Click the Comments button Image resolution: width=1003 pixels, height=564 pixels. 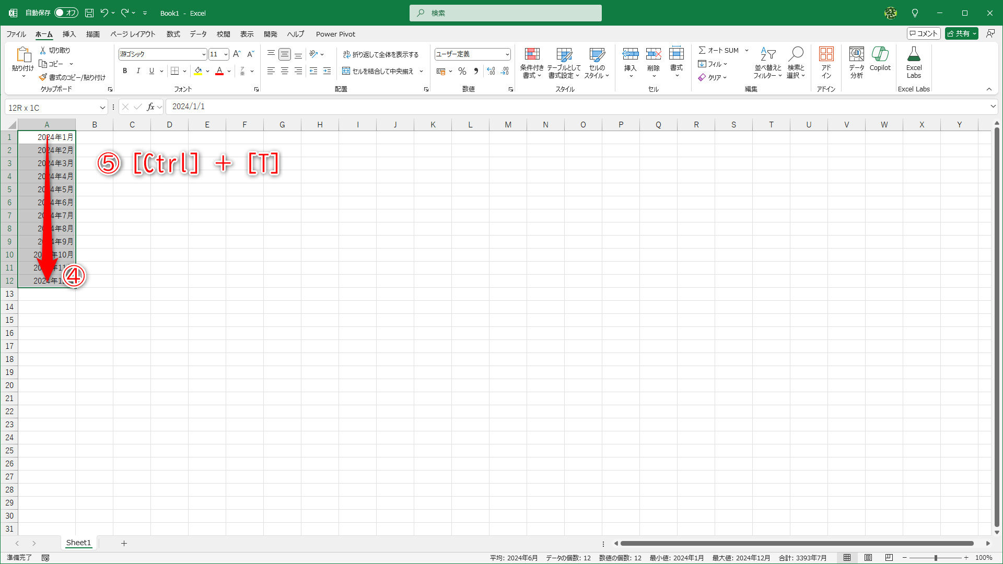pos(924,33)
